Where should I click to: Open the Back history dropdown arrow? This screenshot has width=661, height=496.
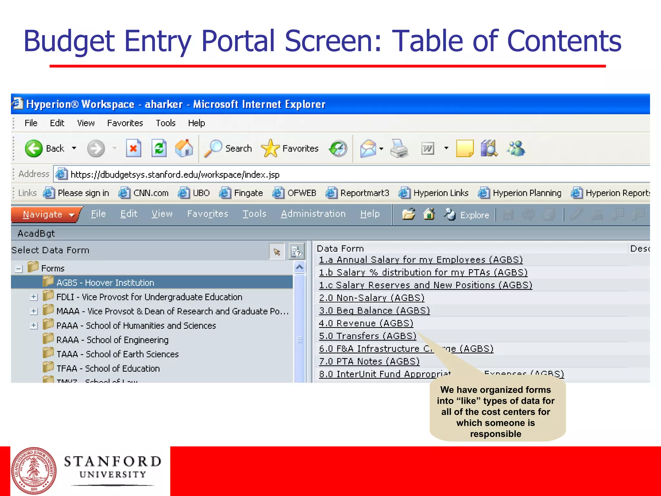click(x=74, y=148)
